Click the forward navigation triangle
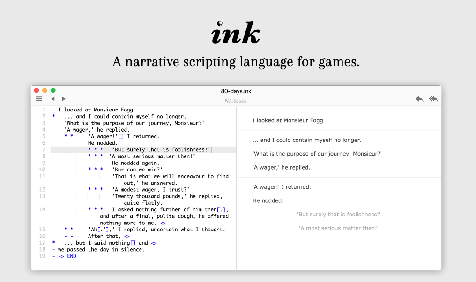The height and width of the screenshot is (282, 476). point(64,99)
